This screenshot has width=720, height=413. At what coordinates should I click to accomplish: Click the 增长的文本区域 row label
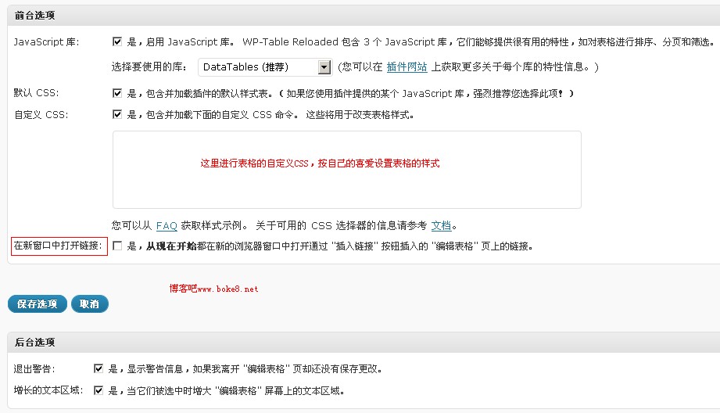click(48, 390)
